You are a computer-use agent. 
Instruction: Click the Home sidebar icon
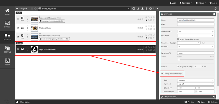tap(7, 12)
